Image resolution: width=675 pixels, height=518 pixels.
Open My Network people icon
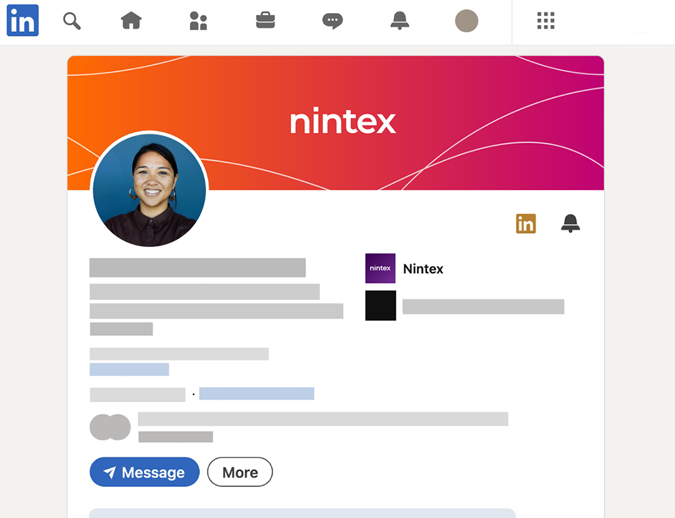coord(198,21)
